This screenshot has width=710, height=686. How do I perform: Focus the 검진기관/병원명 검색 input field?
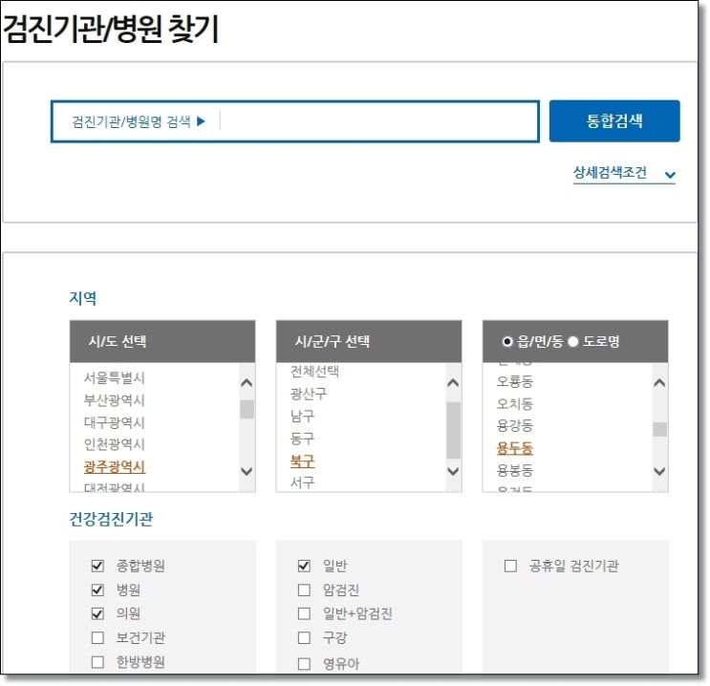point(294,121)
